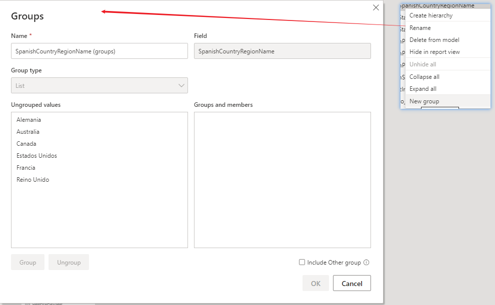495x305 pixels.
Task: Click the empty Groups and members list box
Action: tap(282, 180)
